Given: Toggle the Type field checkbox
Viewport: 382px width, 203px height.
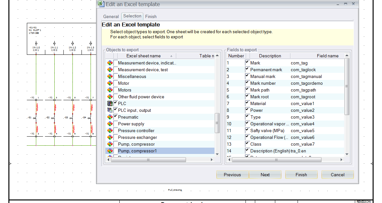Looking at the screenshot, I should click(x=247, y=117).
